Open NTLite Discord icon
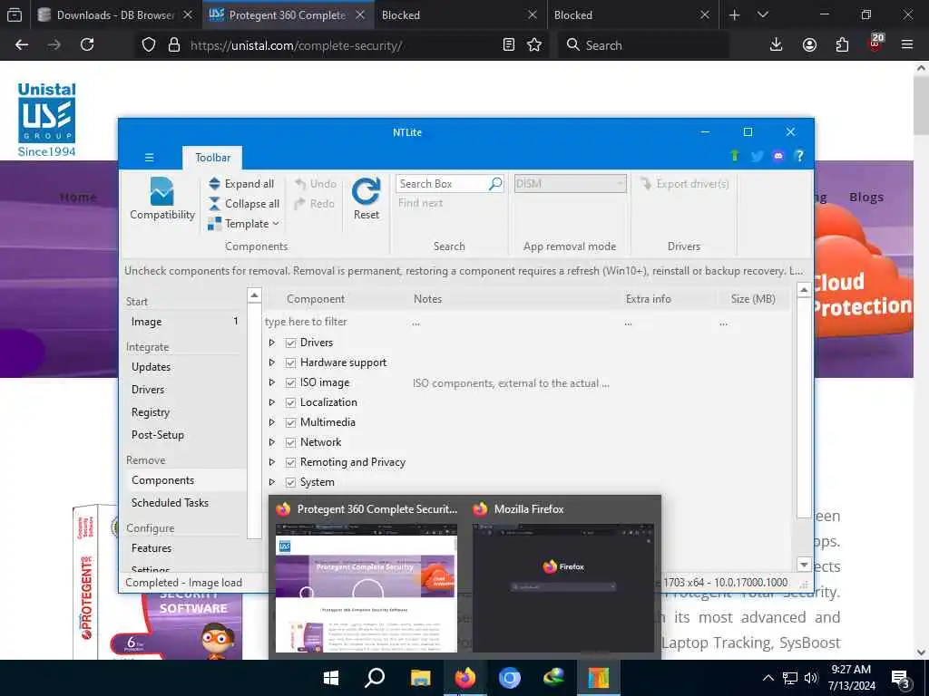929x696 pixels. click(777, 156)
